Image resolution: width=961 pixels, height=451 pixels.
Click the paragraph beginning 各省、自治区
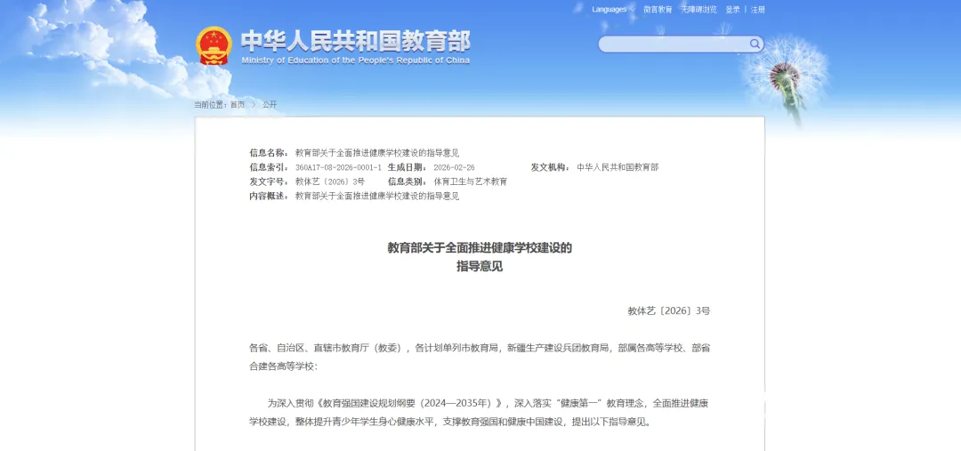point(480,358)
